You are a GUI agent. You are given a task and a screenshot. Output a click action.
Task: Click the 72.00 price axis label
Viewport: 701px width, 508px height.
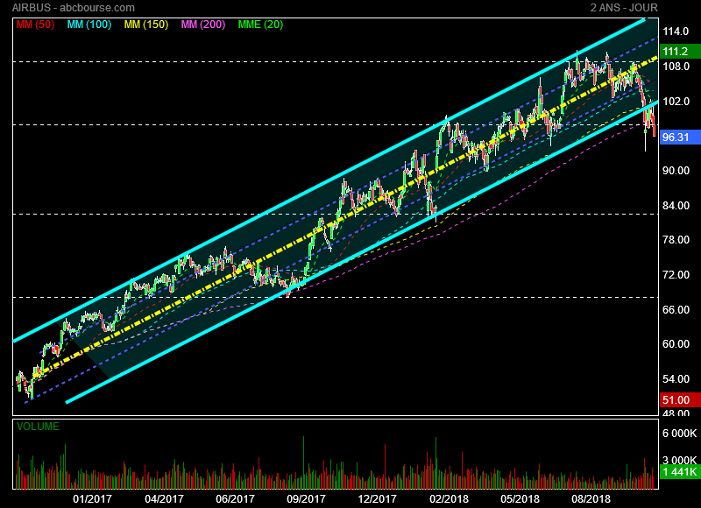pos(676,275)
